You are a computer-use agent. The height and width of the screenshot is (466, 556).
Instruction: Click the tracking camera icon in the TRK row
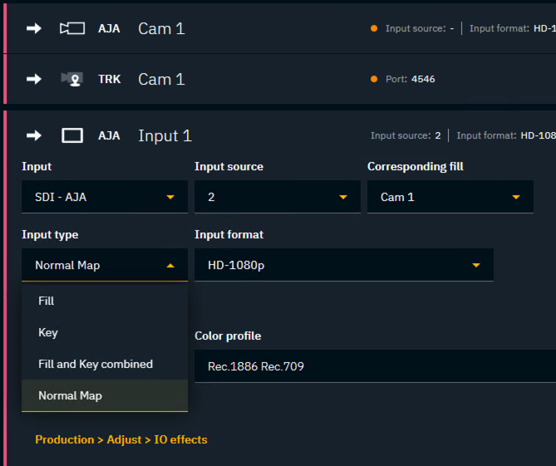pyautogui.click(x=72, y=79)
